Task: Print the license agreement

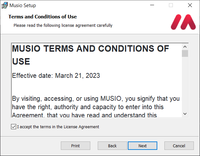Action: [75, 146]
